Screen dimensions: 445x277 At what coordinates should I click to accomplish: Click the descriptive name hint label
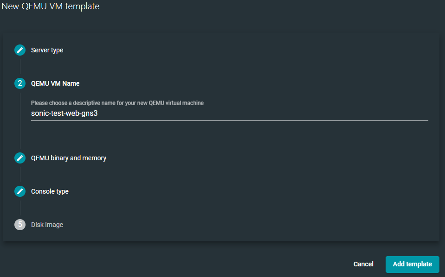[117, 103]
